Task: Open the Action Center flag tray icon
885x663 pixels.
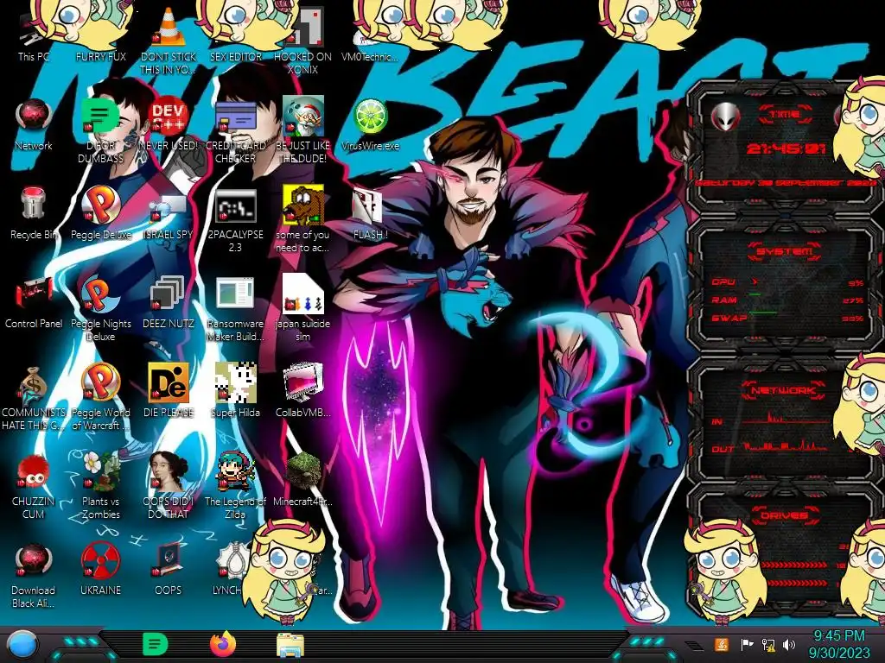Action: click(747, 644)
